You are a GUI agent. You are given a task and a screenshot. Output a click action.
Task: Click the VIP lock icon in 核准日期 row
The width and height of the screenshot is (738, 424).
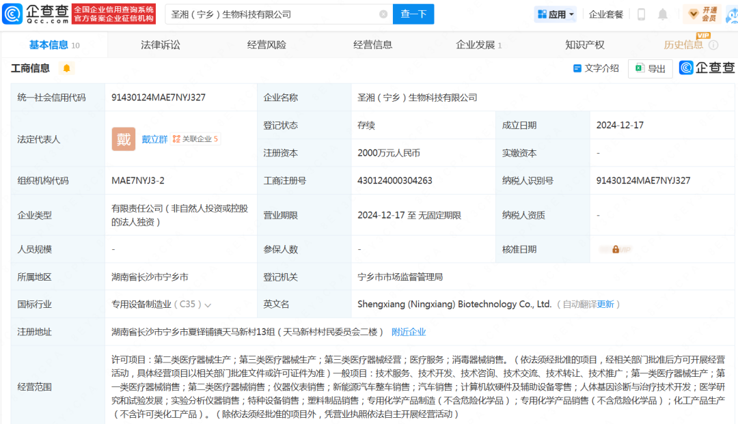click(x=615, y=249)
